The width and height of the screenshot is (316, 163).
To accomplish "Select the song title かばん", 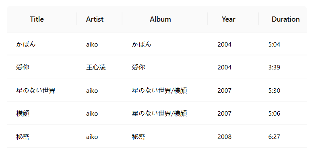I will 26,44.
